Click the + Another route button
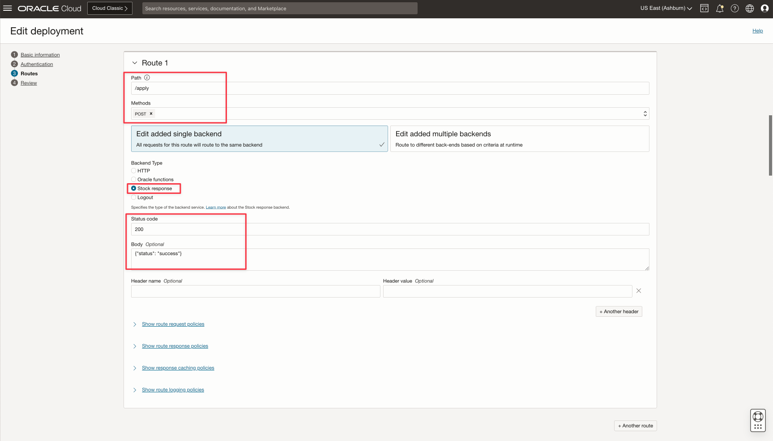The image size is (773, 441). coord(635,426)
